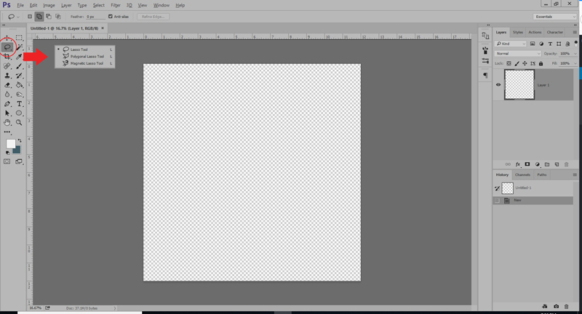
Task: Select the Hand tool
Action: 7,122
